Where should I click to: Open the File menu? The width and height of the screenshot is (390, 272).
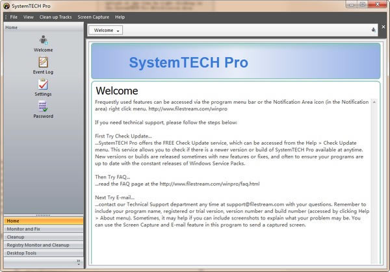tap(14, 17)
